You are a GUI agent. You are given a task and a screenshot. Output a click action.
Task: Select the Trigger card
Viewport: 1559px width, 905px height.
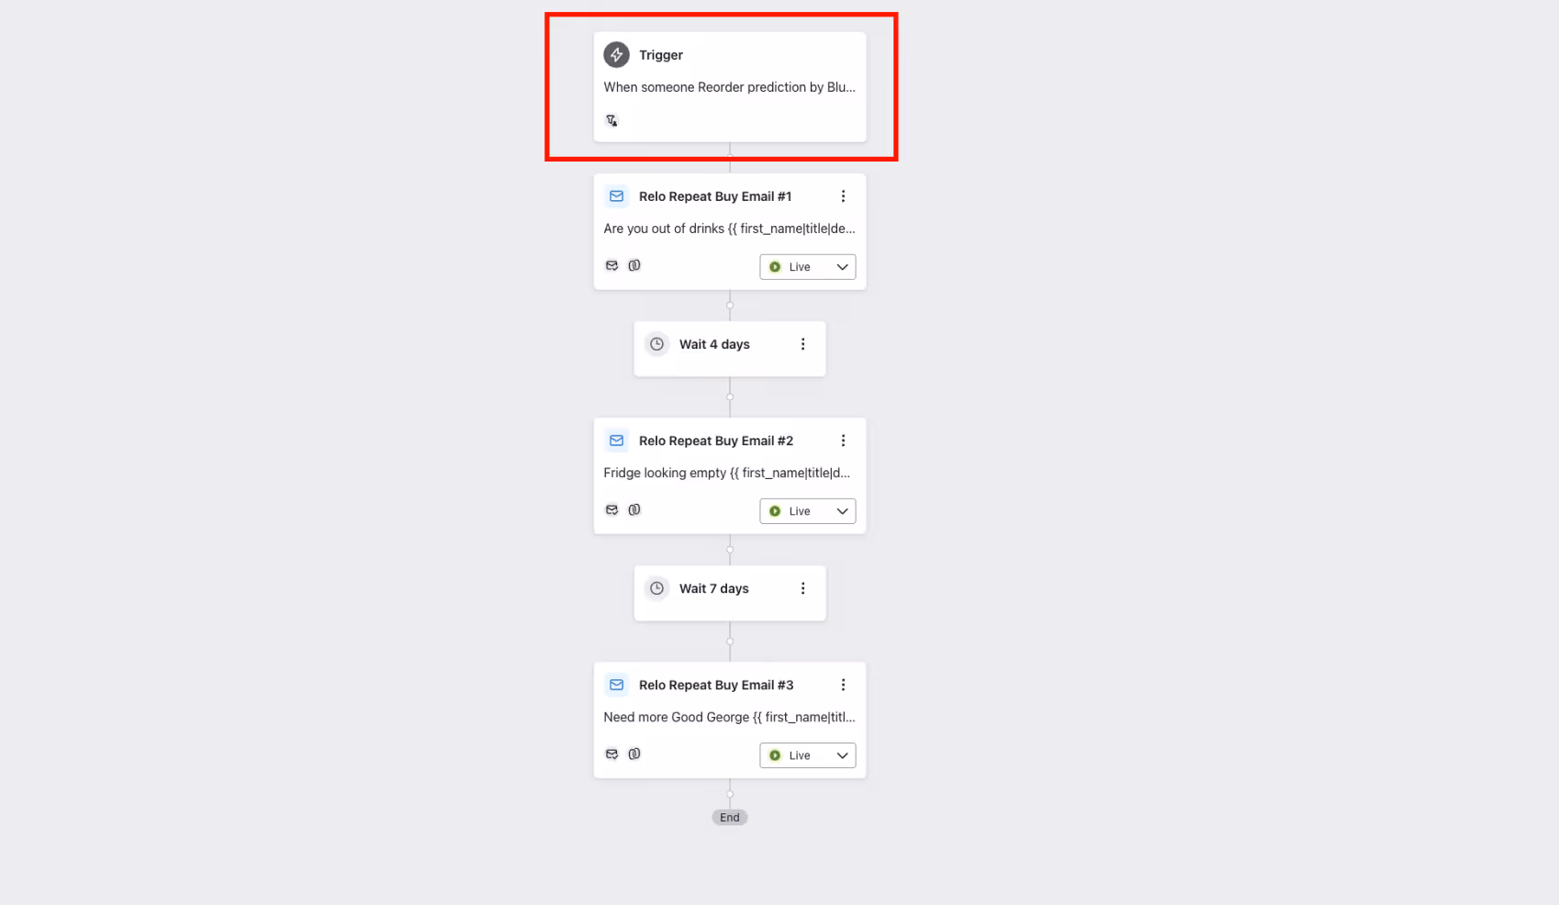coord(730,87)
